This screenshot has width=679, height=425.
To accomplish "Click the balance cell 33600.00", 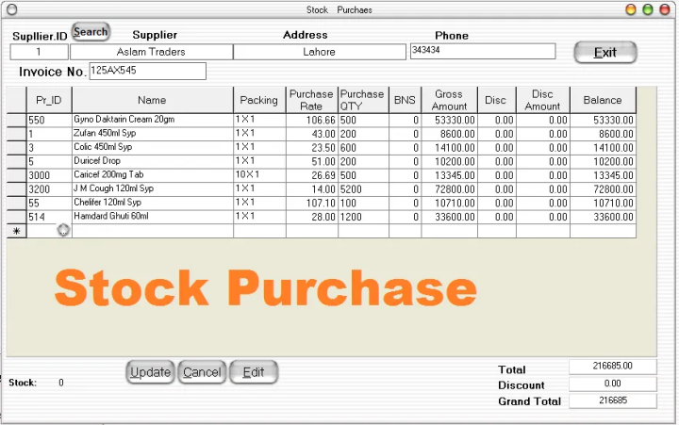I will (x=603, y=217).
